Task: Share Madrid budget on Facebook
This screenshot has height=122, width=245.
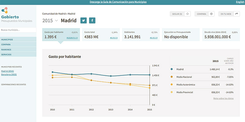Action: click(92, 21)
